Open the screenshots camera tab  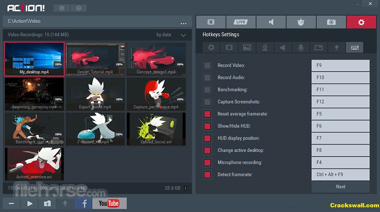[331, 22]
